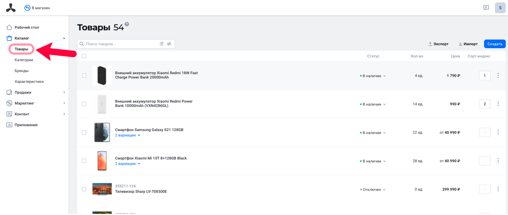Click the Цена column header
This screenshot has width=508, height=215.
pyautogui.click(x=455, y=56)
